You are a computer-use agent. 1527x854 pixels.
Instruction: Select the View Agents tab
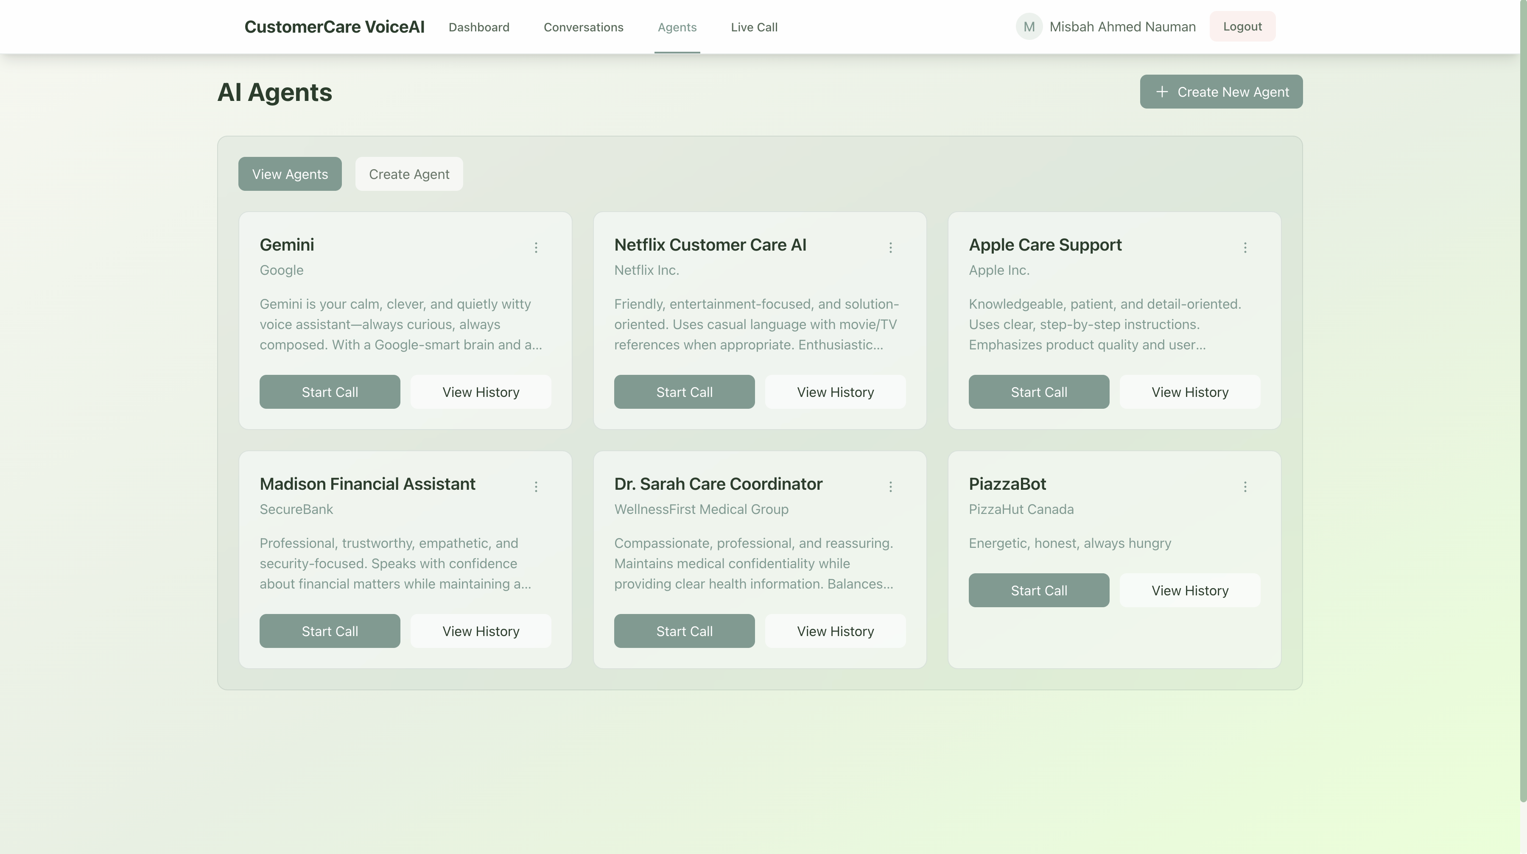pos(290,174)
